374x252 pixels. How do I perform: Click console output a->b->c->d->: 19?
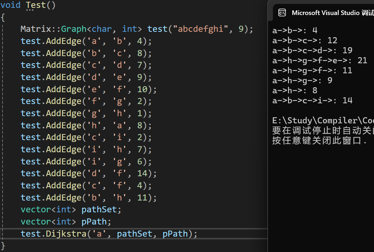pyautogui.click(x=312, y=50)
